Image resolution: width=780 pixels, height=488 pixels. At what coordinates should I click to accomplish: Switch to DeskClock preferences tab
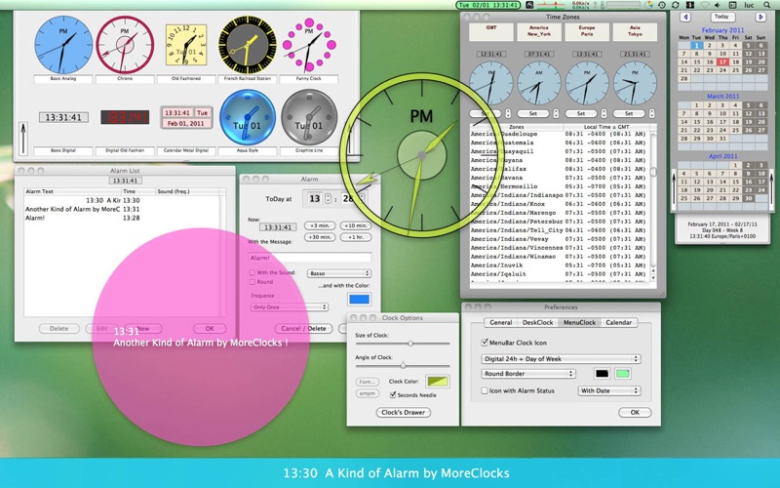tap(538, 323)
